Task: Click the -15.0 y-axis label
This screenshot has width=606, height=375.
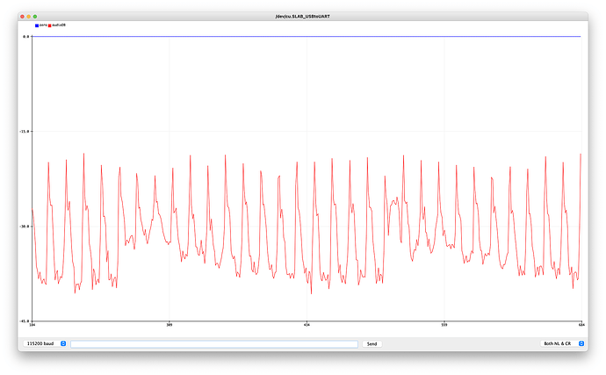Action: click(x=25, y=132)
